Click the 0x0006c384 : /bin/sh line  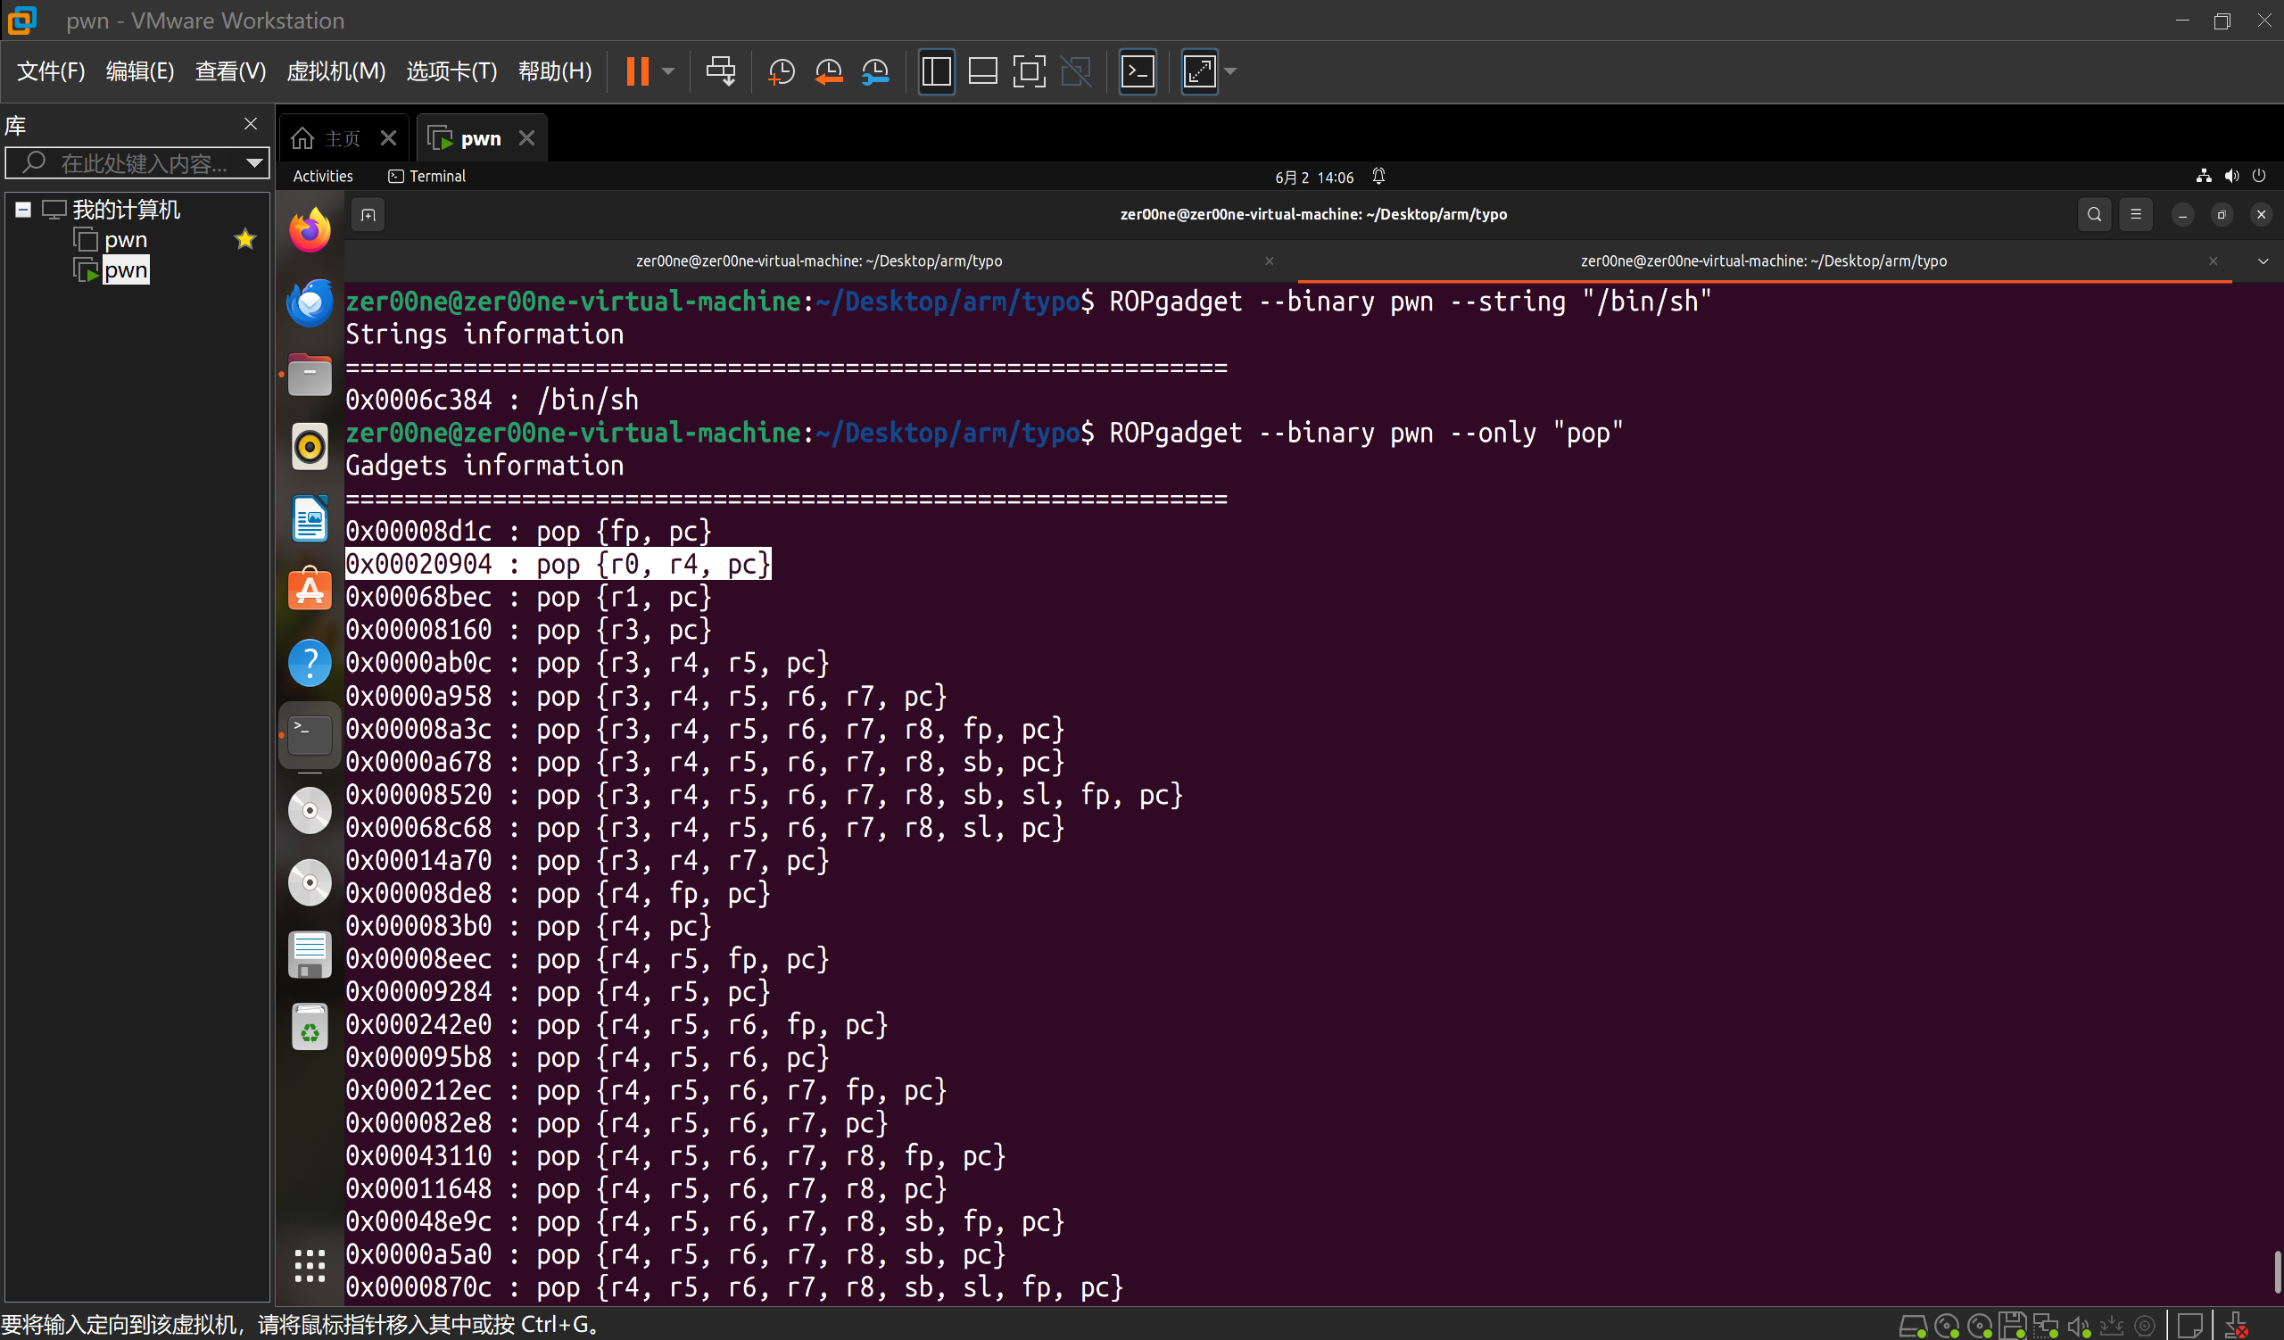tap(492, 400)
